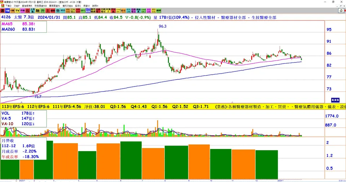Click the cyan 操盤表 toolbar icon

tap(138, 10)
